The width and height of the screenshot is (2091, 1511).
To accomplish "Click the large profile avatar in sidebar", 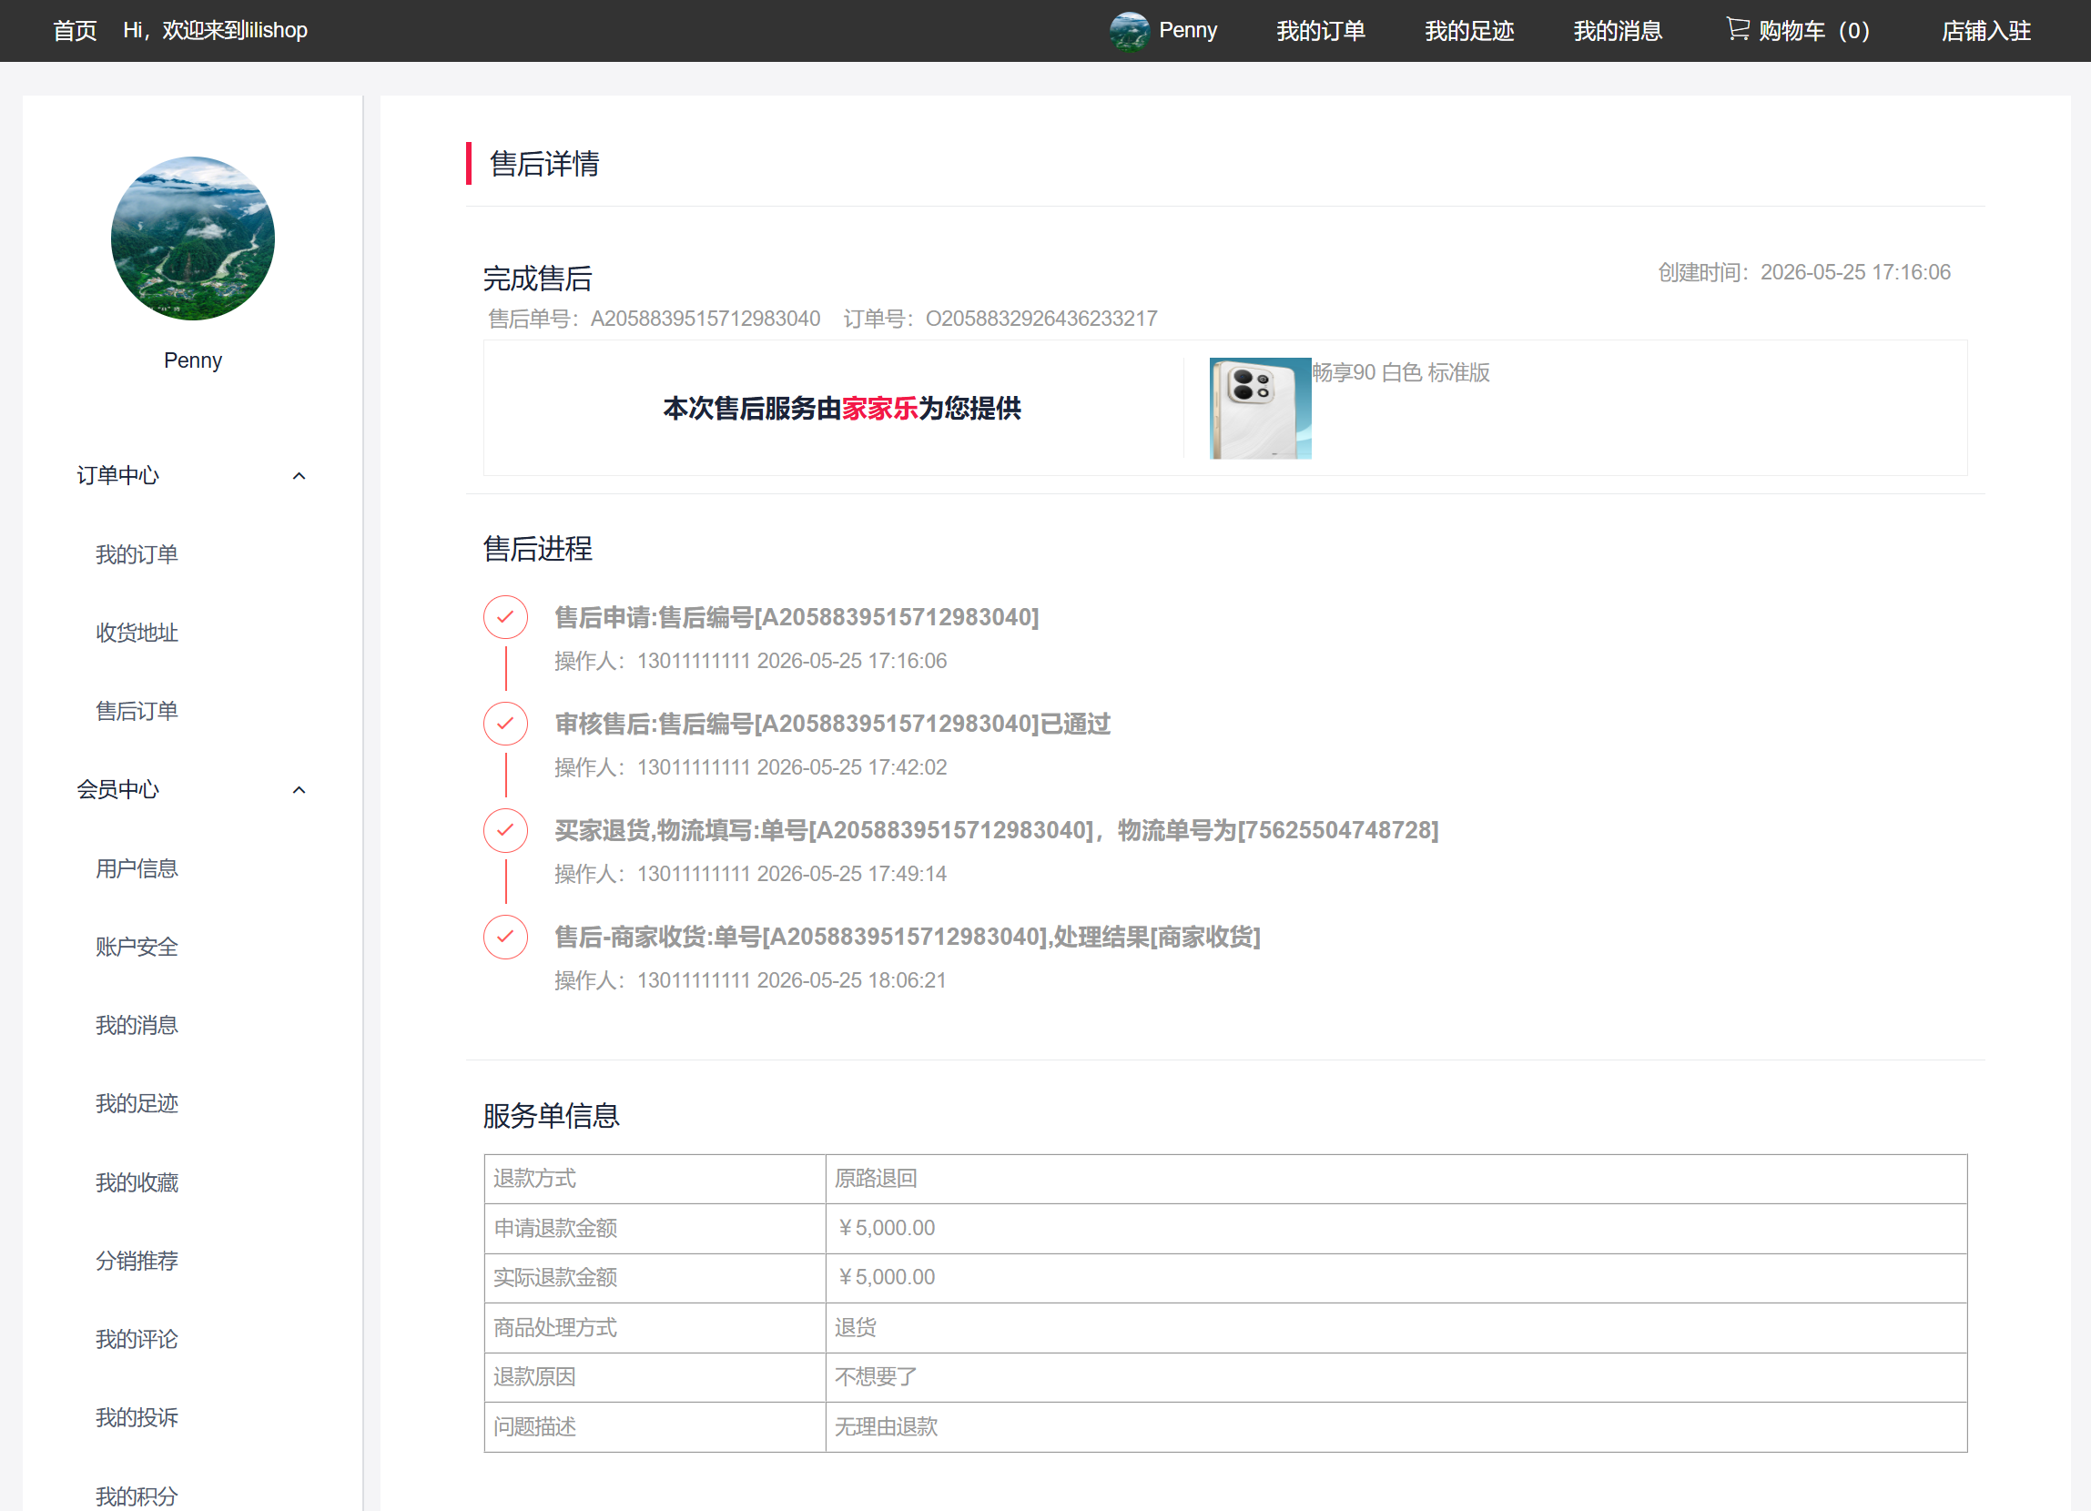I will tap(193, 238).
